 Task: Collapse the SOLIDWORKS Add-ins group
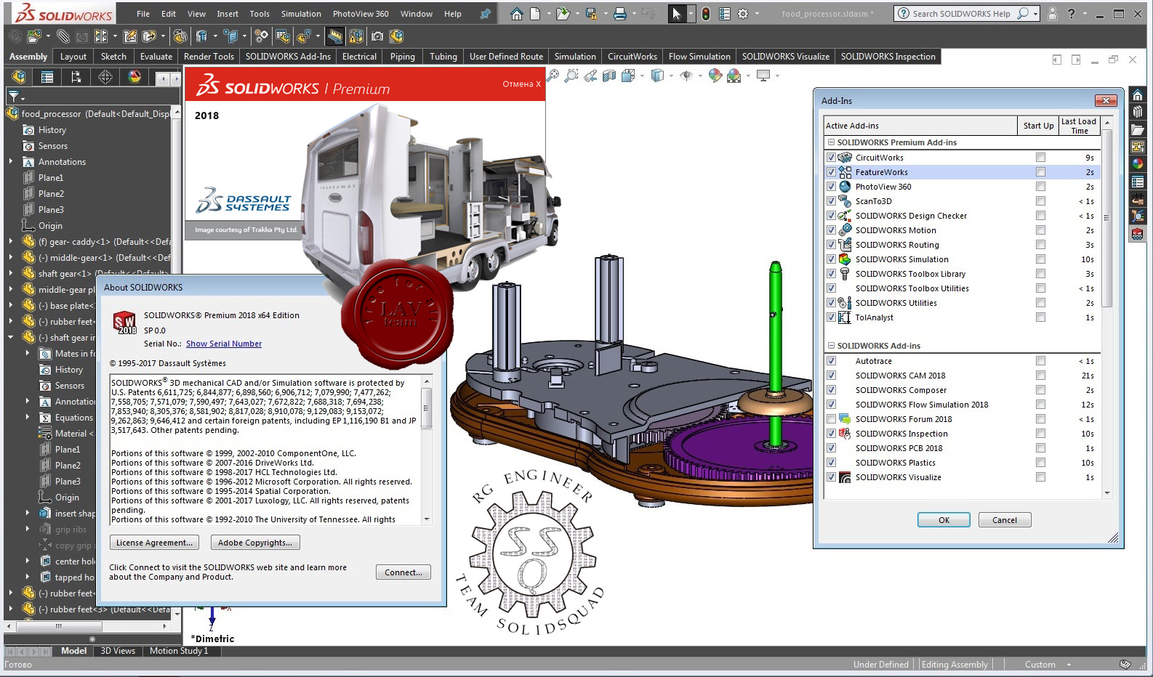pyautogui.click(x=831, y=346)
